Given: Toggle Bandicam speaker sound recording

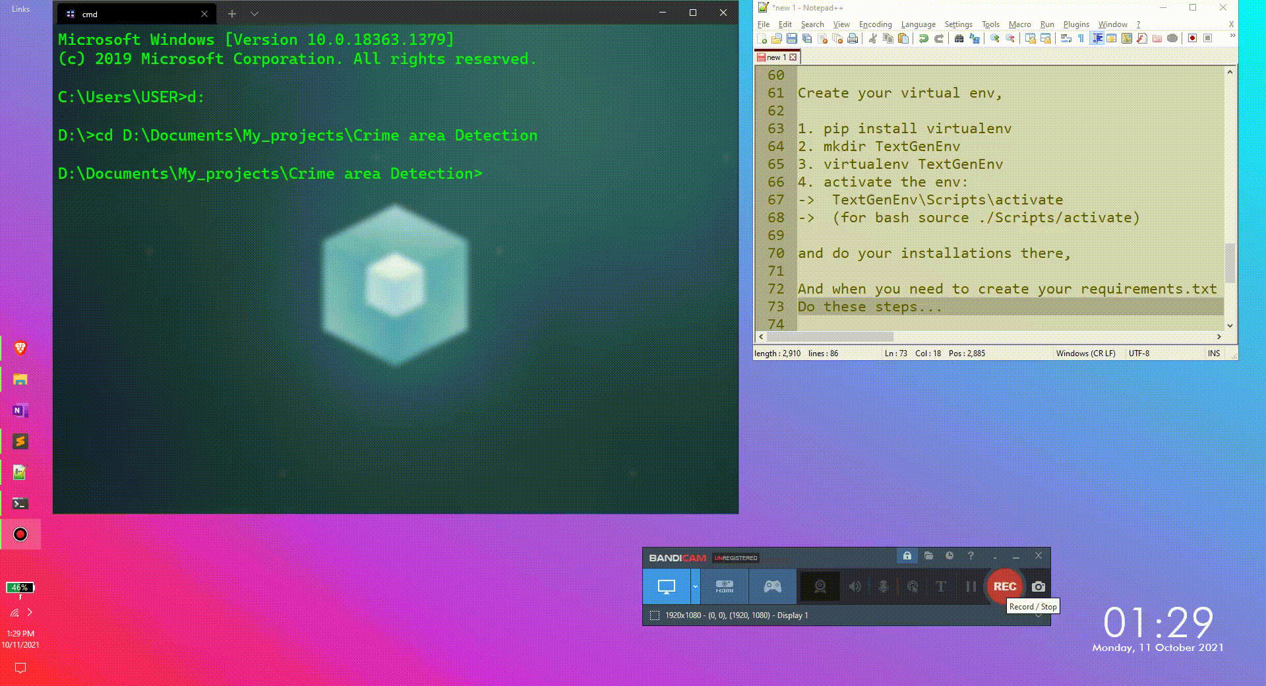Looking at the screenshot, I should tap(855, 586).
